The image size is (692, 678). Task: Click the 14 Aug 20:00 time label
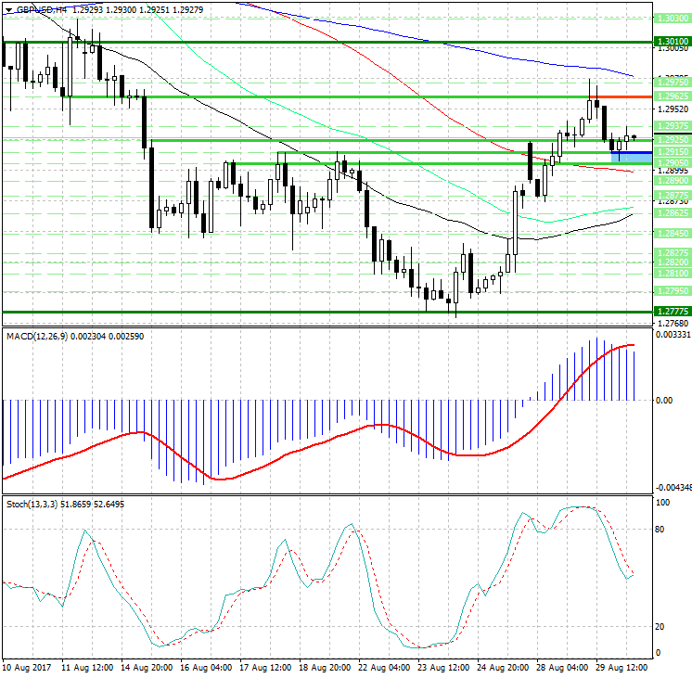tap(148, 666)
